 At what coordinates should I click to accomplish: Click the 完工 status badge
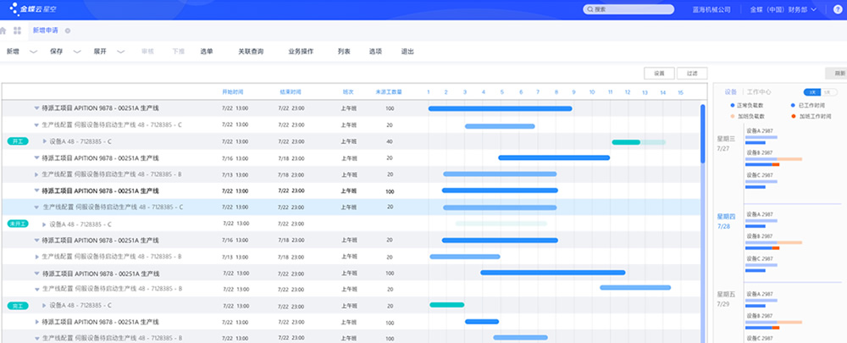18,306
